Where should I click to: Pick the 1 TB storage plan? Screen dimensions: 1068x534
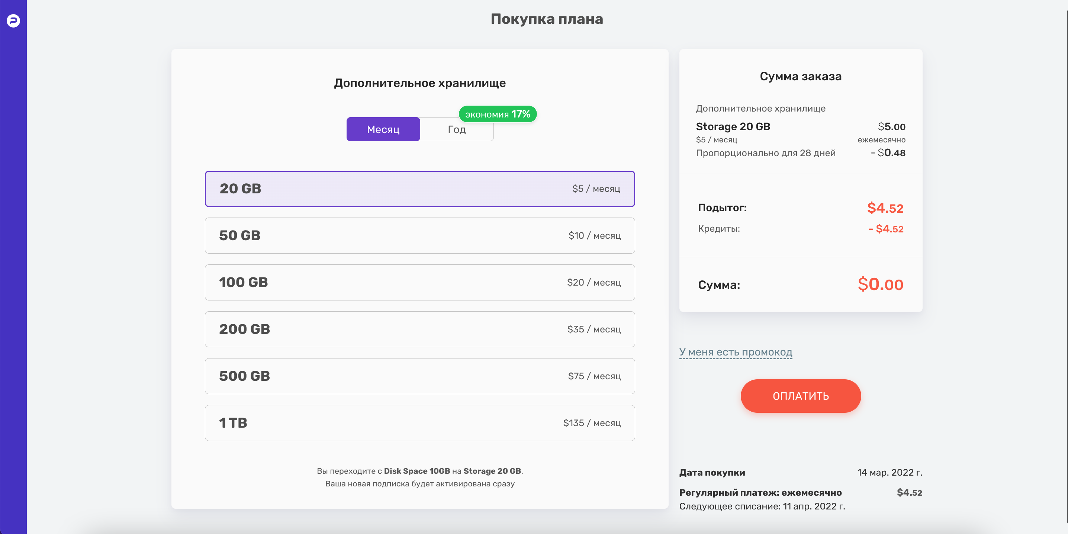click(419, 423)
